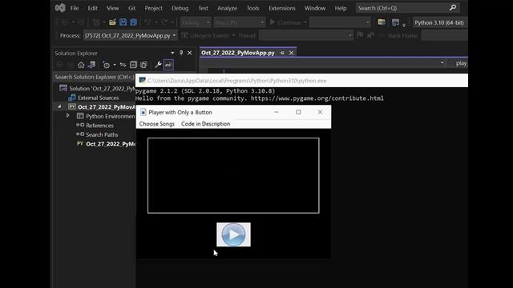Click the Python environments window icon
This screenshot has height=288, width=513.
pos(382,22)
